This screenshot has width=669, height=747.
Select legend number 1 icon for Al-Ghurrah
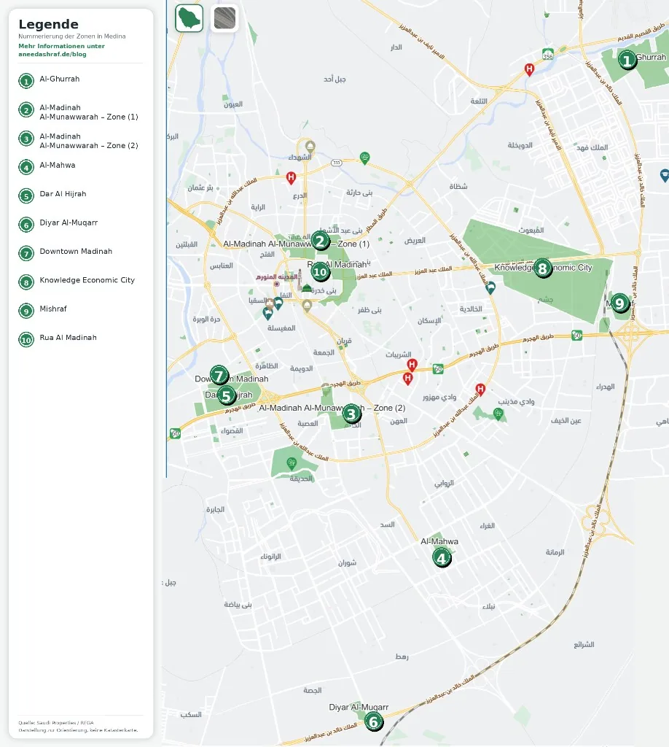[26, 82]
